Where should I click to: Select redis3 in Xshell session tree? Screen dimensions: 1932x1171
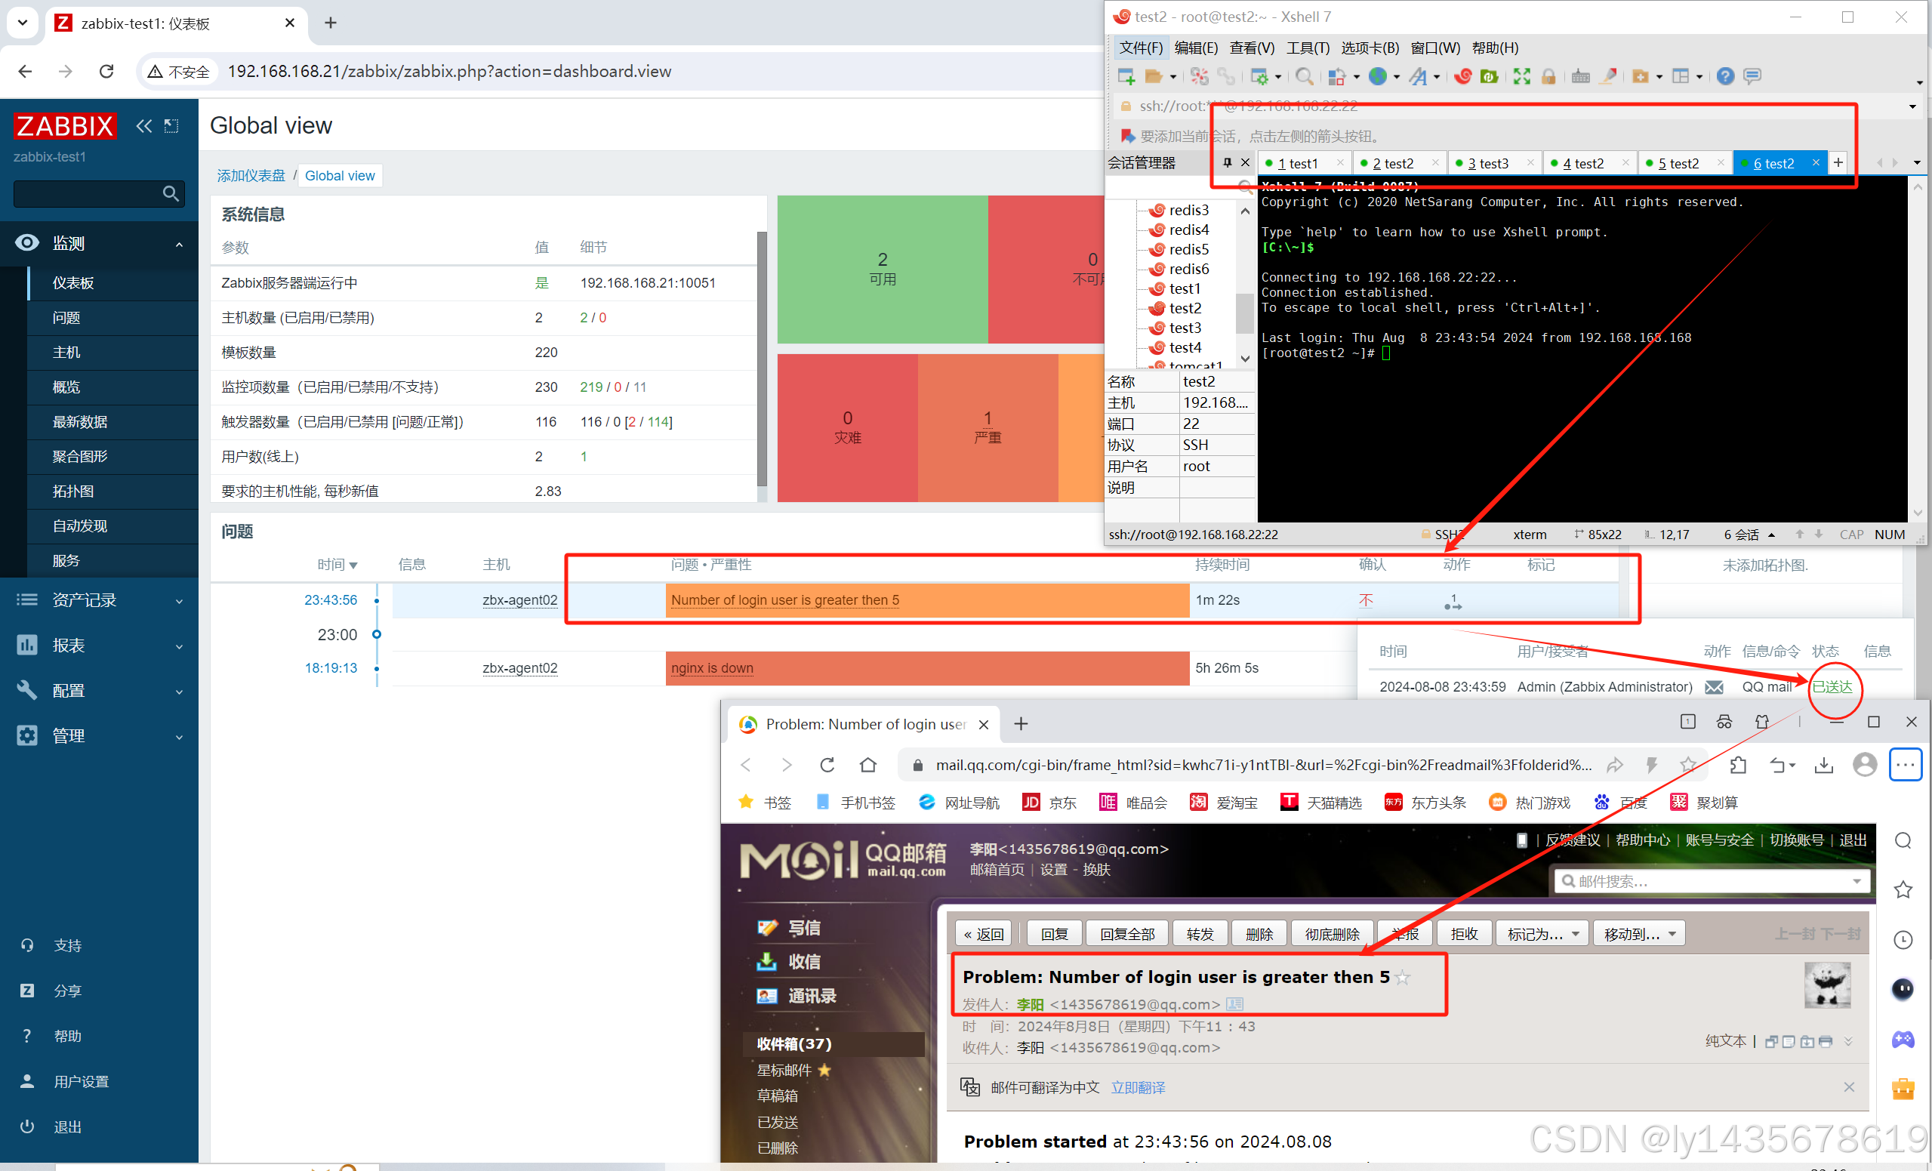(x=1188, y=210)
